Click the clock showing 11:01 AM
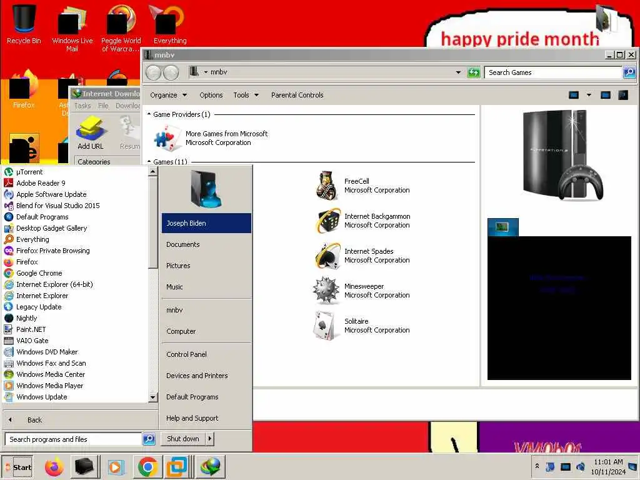The height and width of the screenshot is (480, 640). pyautogui.click(x=608, y=462)
